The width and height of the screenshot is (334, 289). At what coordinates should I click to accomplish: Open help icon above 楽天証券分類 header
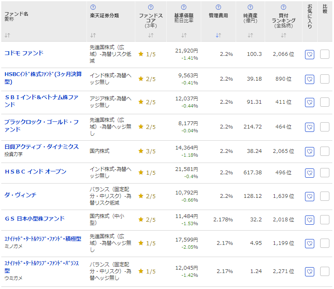[x=93, y=7]
